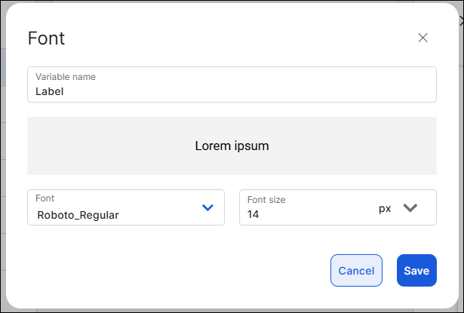Click the Lorem ipsum preview text

[232, 146]
